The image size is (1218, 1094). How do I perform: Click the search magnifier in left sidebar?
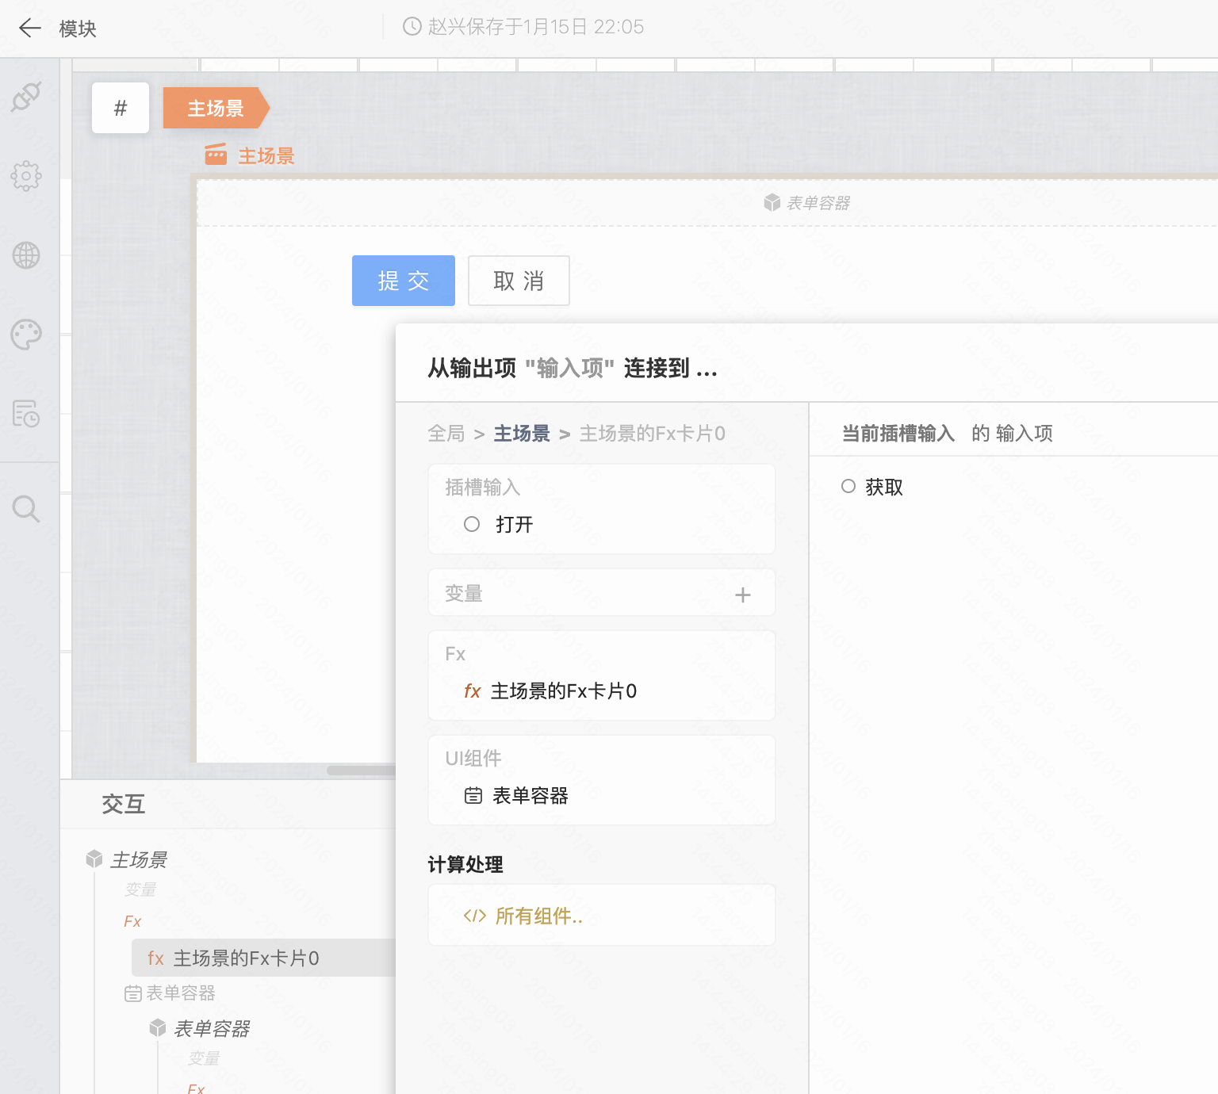(26, 509)
